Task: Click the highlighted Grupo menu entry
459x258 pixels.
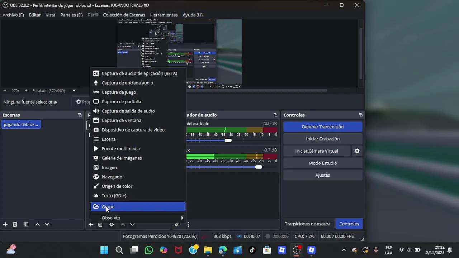Action: (138, 207)
